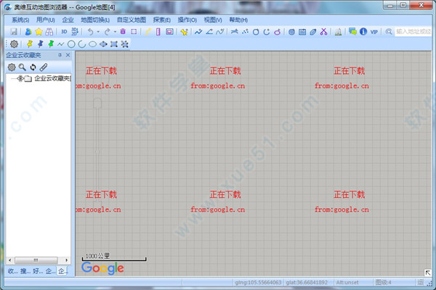Expand the 企业云收藏夹 tree folder
Screen dimensions: 436x290
[x=20, y=78]
